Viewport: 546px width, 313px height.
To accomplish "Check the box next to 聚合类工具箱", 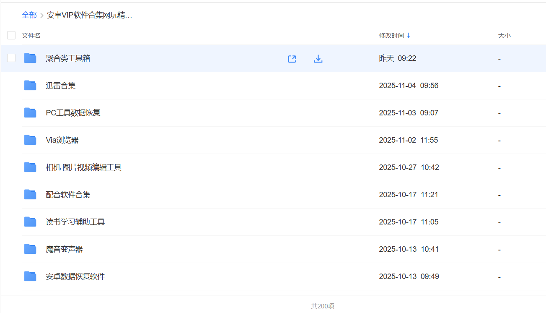I will point(11,58).
